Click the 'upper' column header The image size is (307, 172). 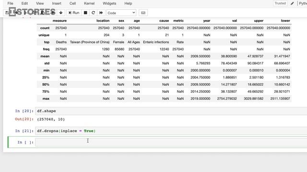pos(259,21)
